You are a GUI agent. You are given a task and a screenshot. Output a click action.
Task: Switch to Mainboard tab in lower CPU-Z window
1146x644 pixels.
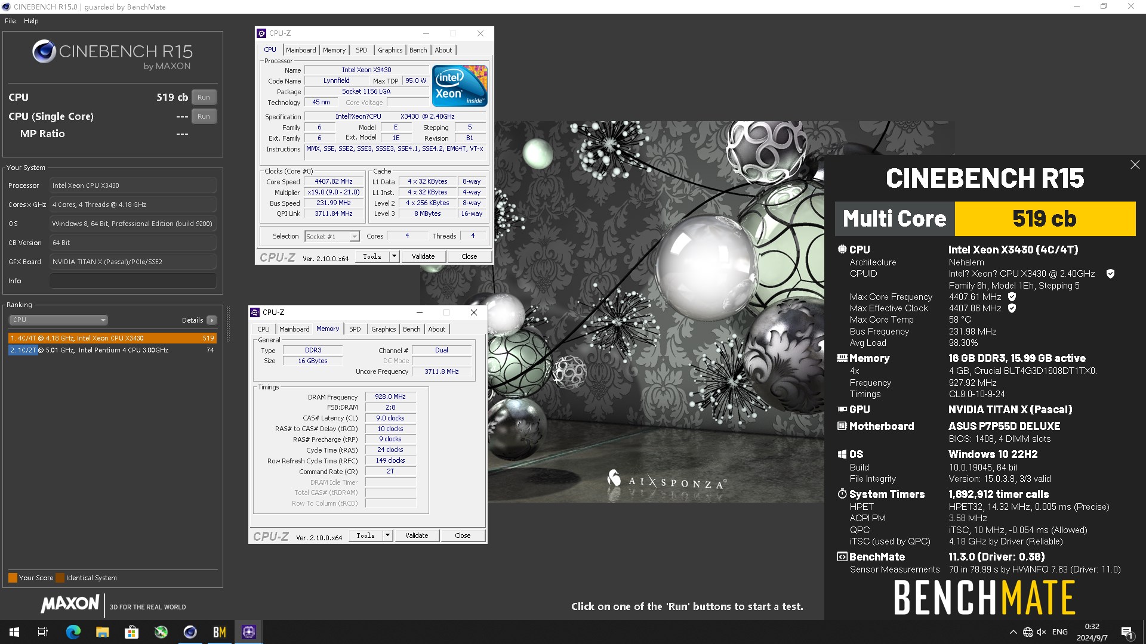(294, 329)
